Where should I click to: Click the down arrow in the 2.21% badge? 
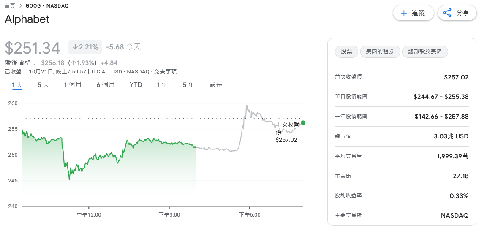[x=75, y=47]
